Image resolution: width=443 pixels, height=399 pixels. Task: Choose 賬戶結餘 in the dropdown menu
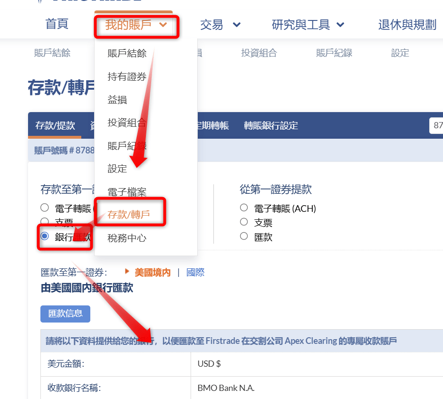click(127, 53)
